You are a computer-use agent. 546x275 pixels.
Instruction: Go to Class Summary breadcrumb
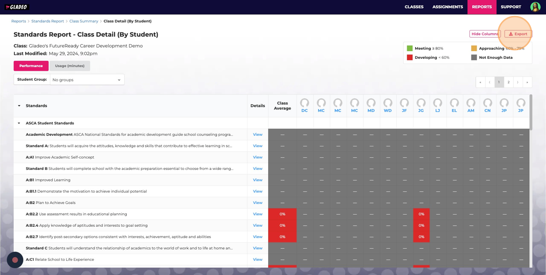click(x=83, y=21)
